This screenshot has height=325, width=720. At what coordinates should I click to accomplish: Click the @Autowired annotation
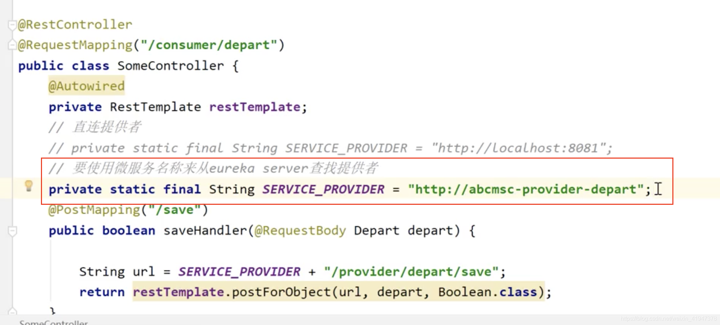pos(86,86)
